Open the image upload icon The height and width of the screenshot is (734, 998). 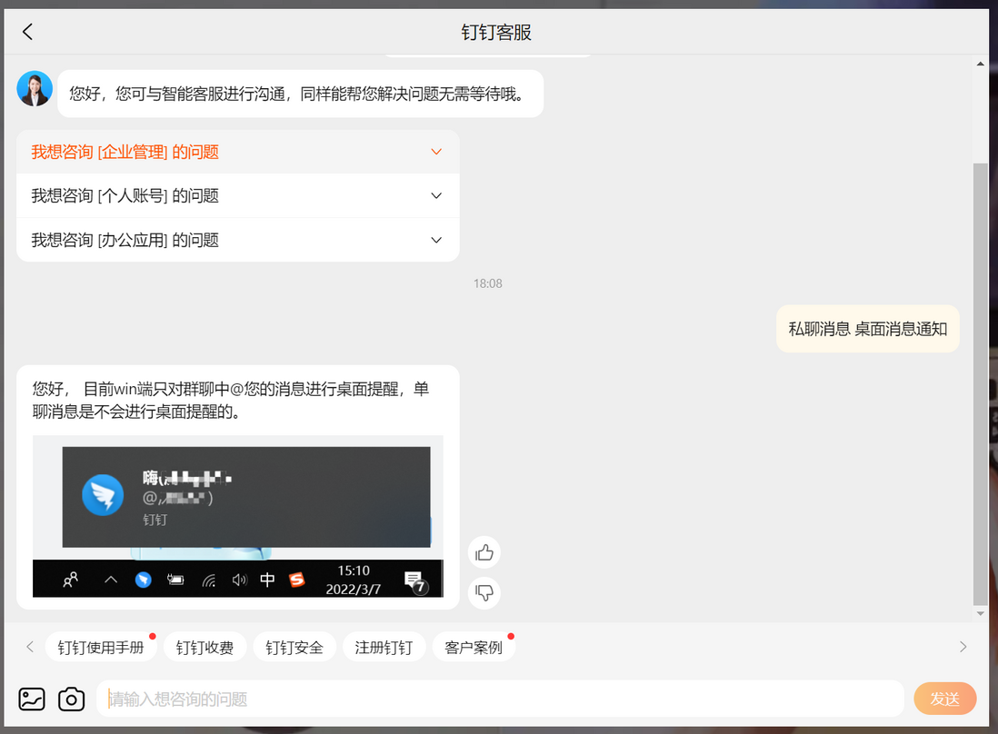[32, 699]
